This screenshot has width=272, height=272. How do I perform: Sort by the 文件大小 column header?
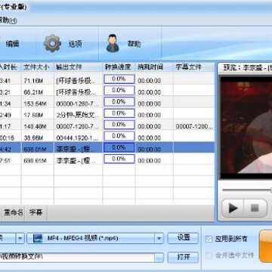(x=37, y=67)
